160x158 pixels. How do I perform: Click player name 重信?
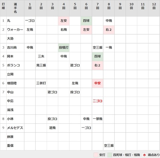coord(10,145)
